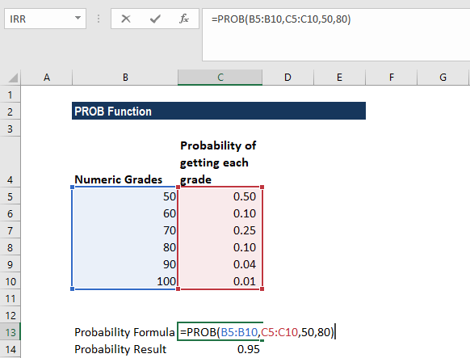470x358 pixels.
Task: Open the Insert Function fx dialog
Action: coord(184,19)
